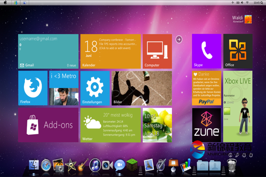This screenshot has height=177, width=266.
Task: Open the user folder stack in dock
Action: pos(215,165)
